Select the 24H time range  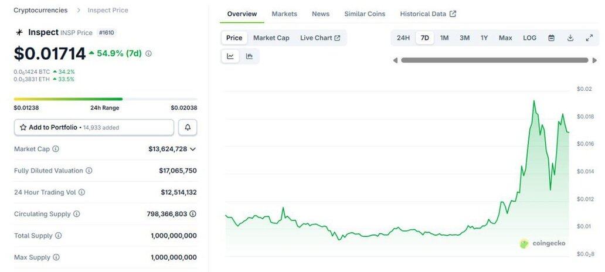[x=403, y=38]
